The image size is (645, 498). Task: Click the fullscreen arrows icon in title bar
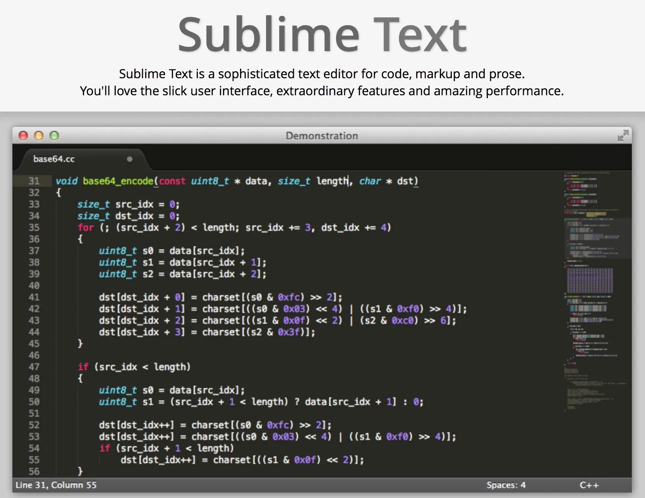click(x=623, y=136)
